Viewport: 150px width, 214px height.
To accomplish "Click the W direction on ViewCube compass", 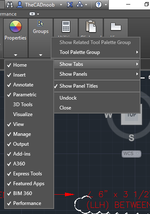I will click(x=108, y=116).
